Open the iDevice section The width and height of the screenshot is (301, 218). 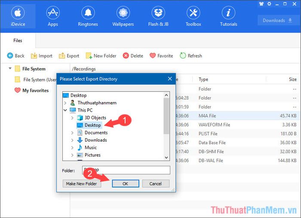(18, 16)
